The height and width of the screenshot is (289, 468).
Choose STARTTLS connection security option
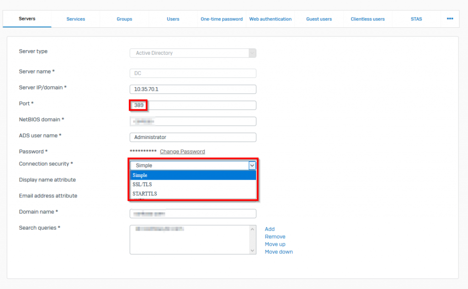[x=193, y=194]
